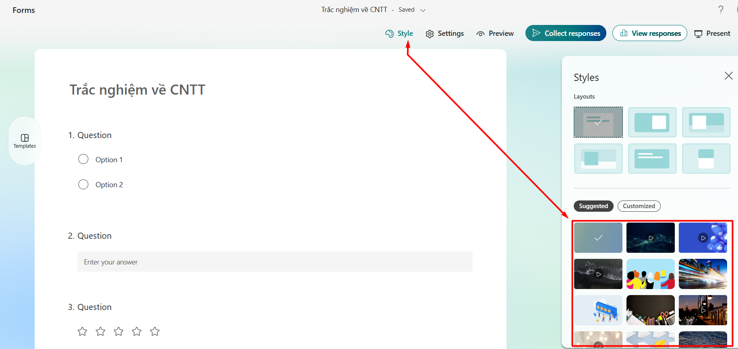Switch to the Suggested styles tab

(593, 206)
